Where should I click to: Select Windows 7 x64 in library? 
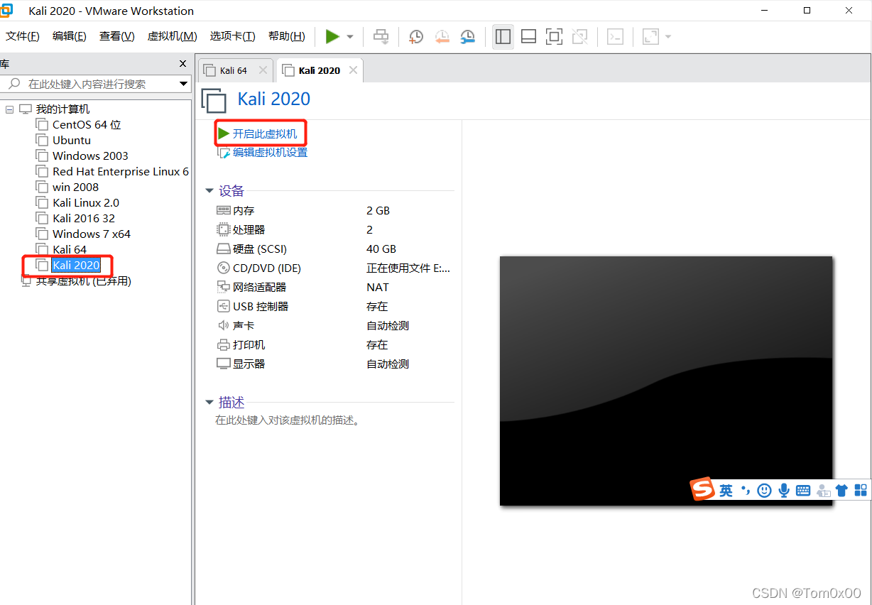(x=92, y=234)
